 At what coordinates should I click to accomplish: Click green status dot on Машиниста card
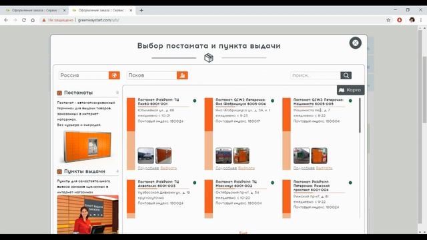coord(350,101)
